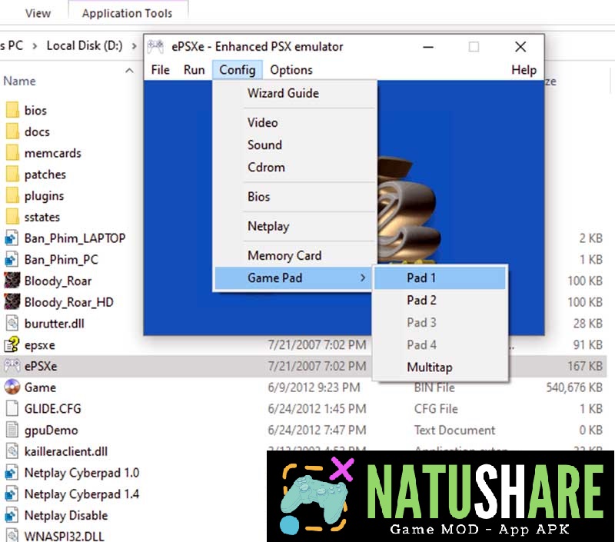Open Bios configuration
This screenshot has height=542, width=615.
click(x=295, y=197)
